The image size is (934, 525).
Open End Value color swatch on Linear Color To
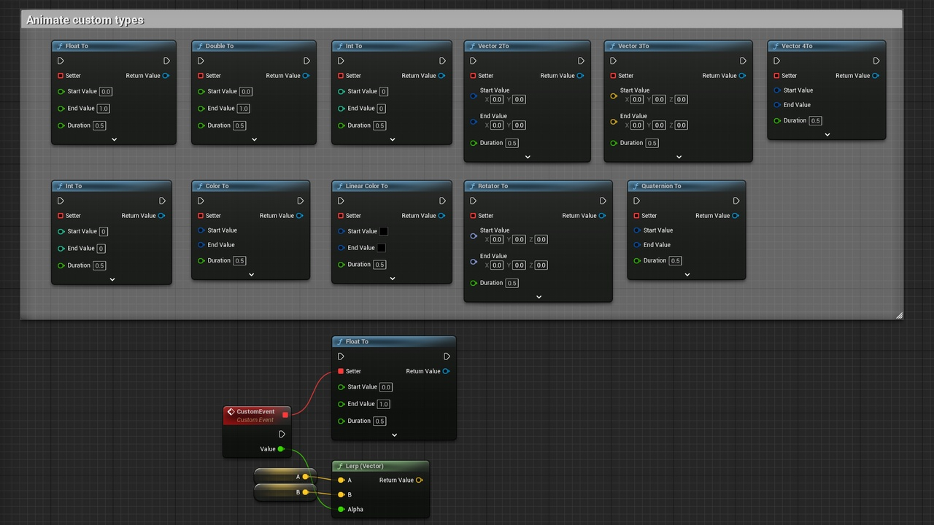[x=381, y=248]
